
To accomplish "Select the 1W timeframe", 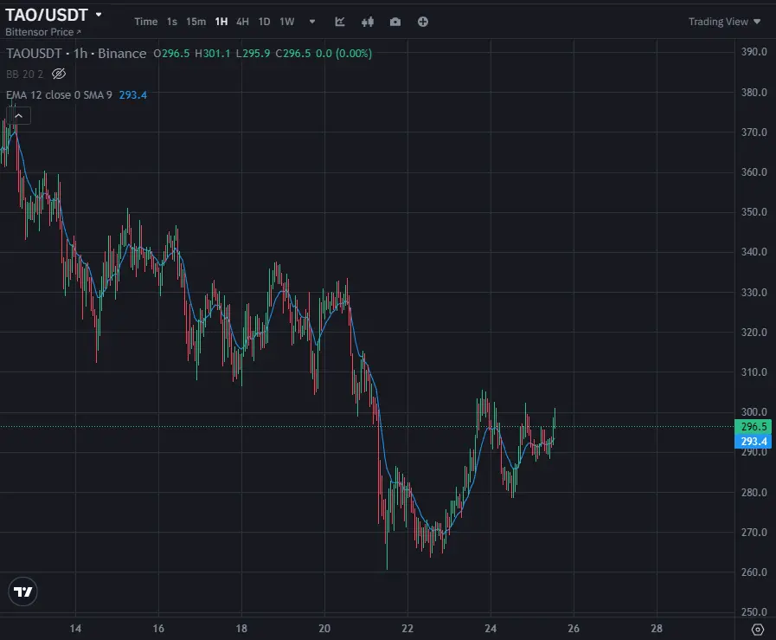I will point(287,22).
